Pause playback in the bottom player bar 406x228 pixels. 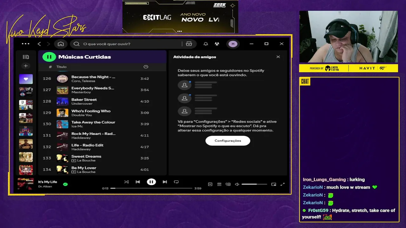151,182
